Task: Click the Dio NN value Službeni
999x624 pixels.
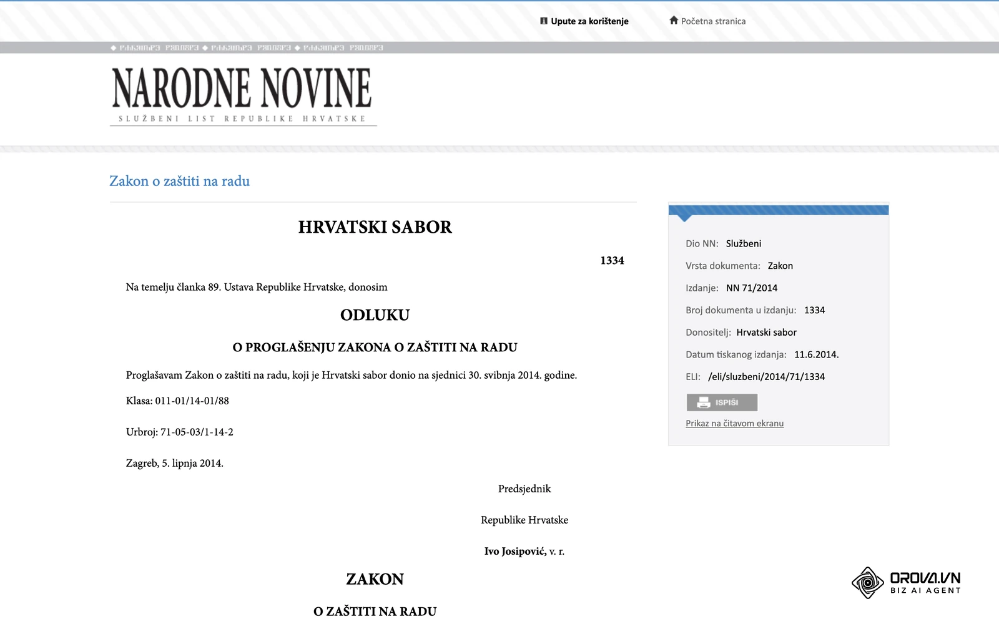Action: coord(743,244)
